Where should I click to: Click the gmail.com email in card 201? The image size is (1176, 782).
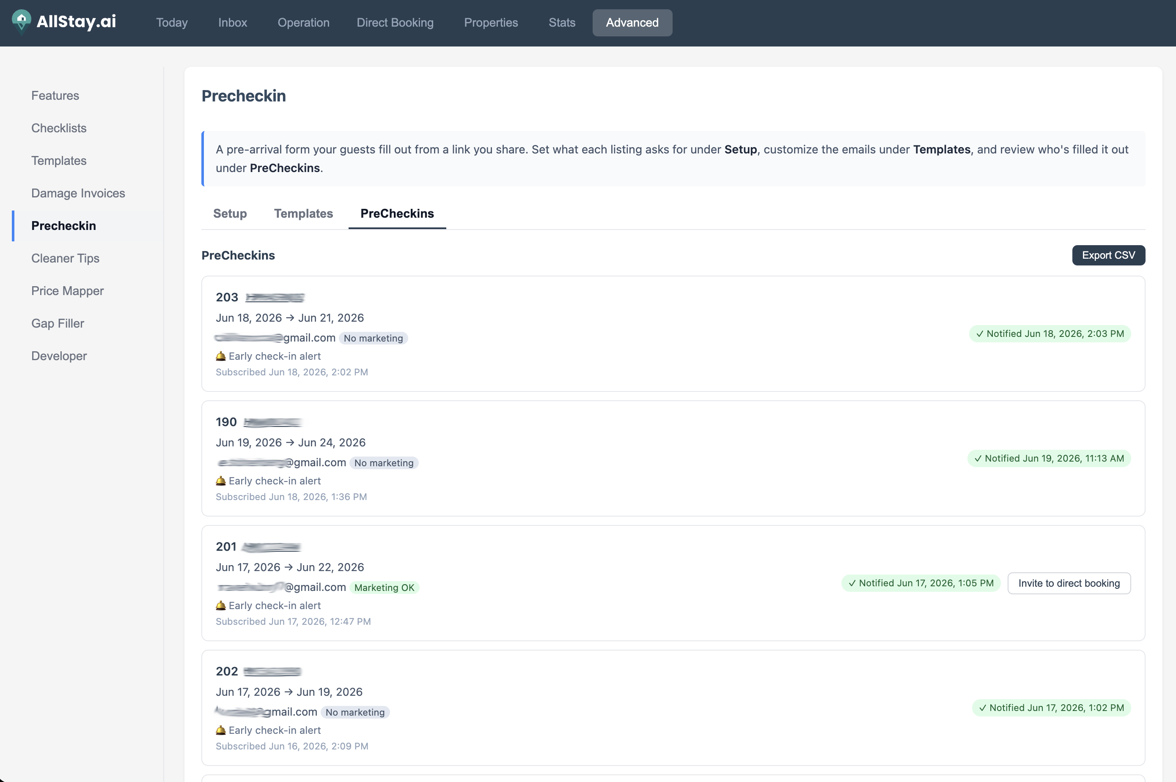click(x=281, y=587)
